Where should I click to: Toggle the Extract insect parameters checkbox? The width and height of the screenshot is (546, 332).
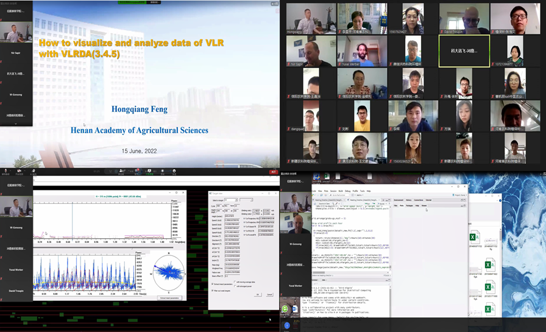(211, 284)
